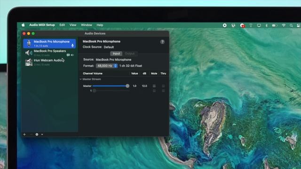This screenshot has height=169, width=301.
Task: Click the "Thru" column header
Action: [x=163, y=73]
